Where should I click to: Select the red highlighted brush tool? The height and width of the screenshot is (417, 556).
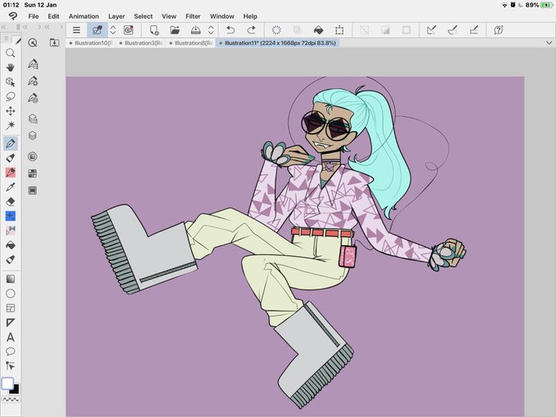click(x=11, y=173)
